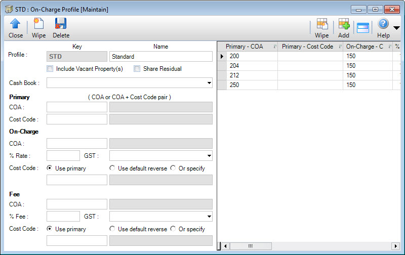Select the grid row with COA 250
405x255 pixels.
[309, 85]
